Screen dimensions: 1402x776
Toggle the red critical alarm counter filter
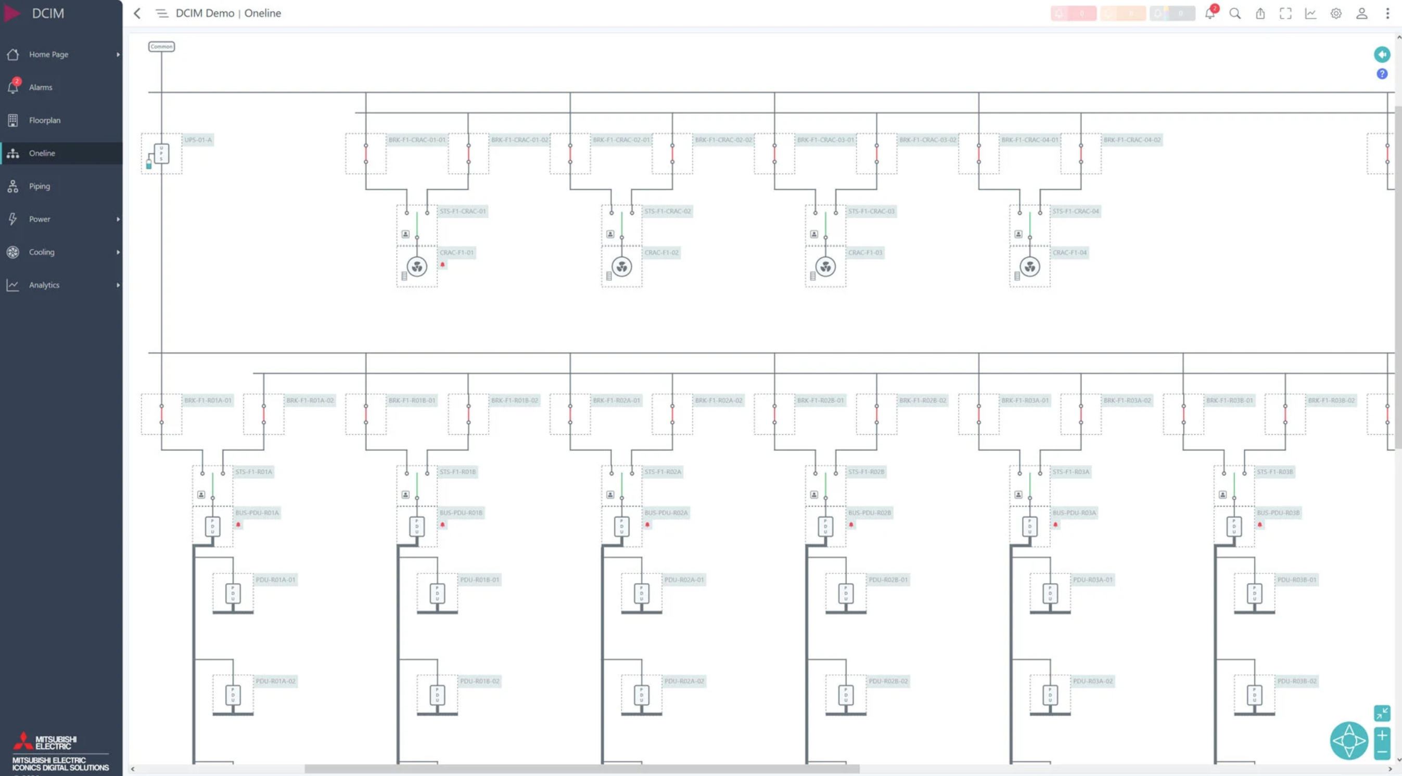1073,13
